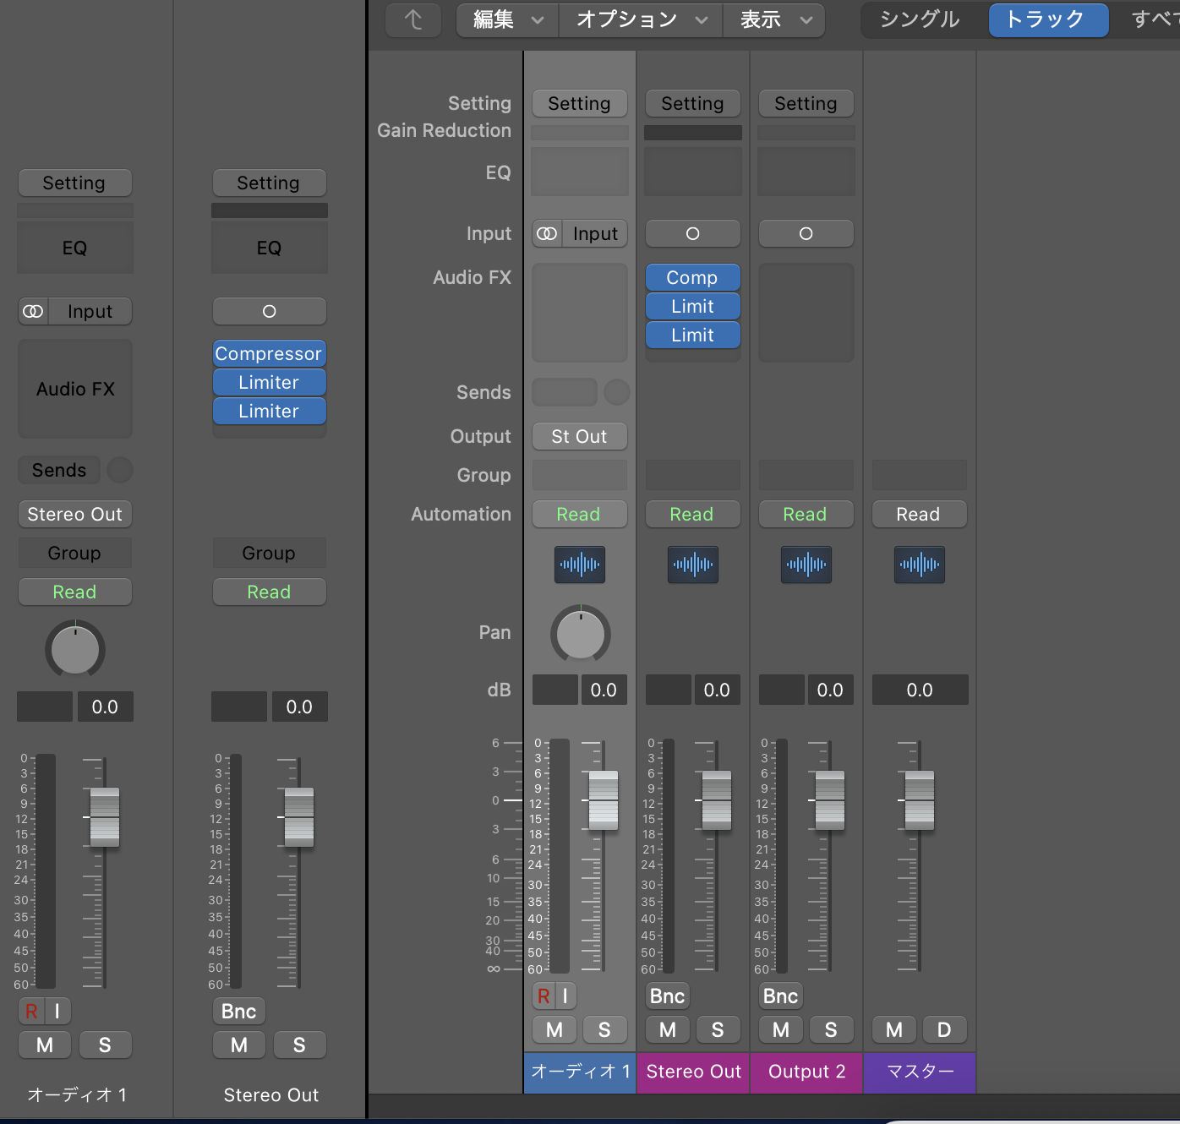1180x1124 pixels.
Task: Click the mono circle format icon on the Output 2 strip
Action: (806, 233)
